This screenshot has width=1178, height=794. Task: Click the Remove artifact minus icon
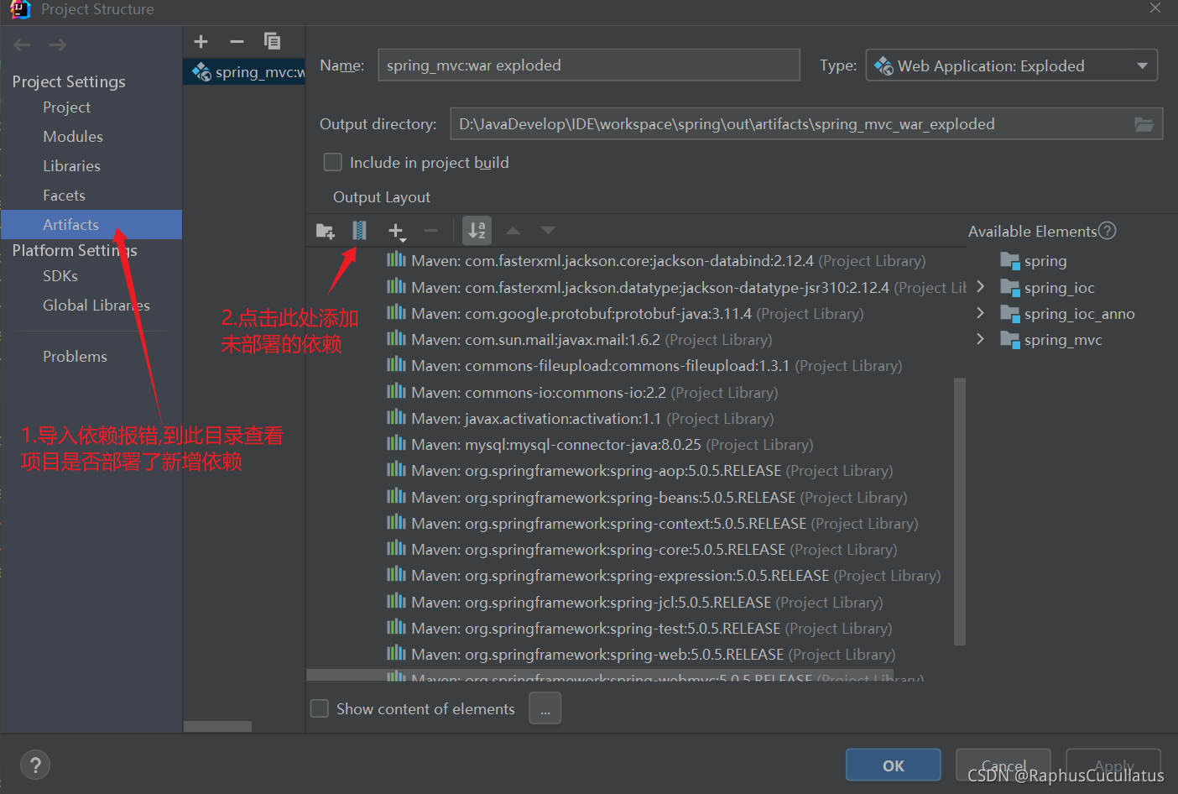(x=237, y=41)
